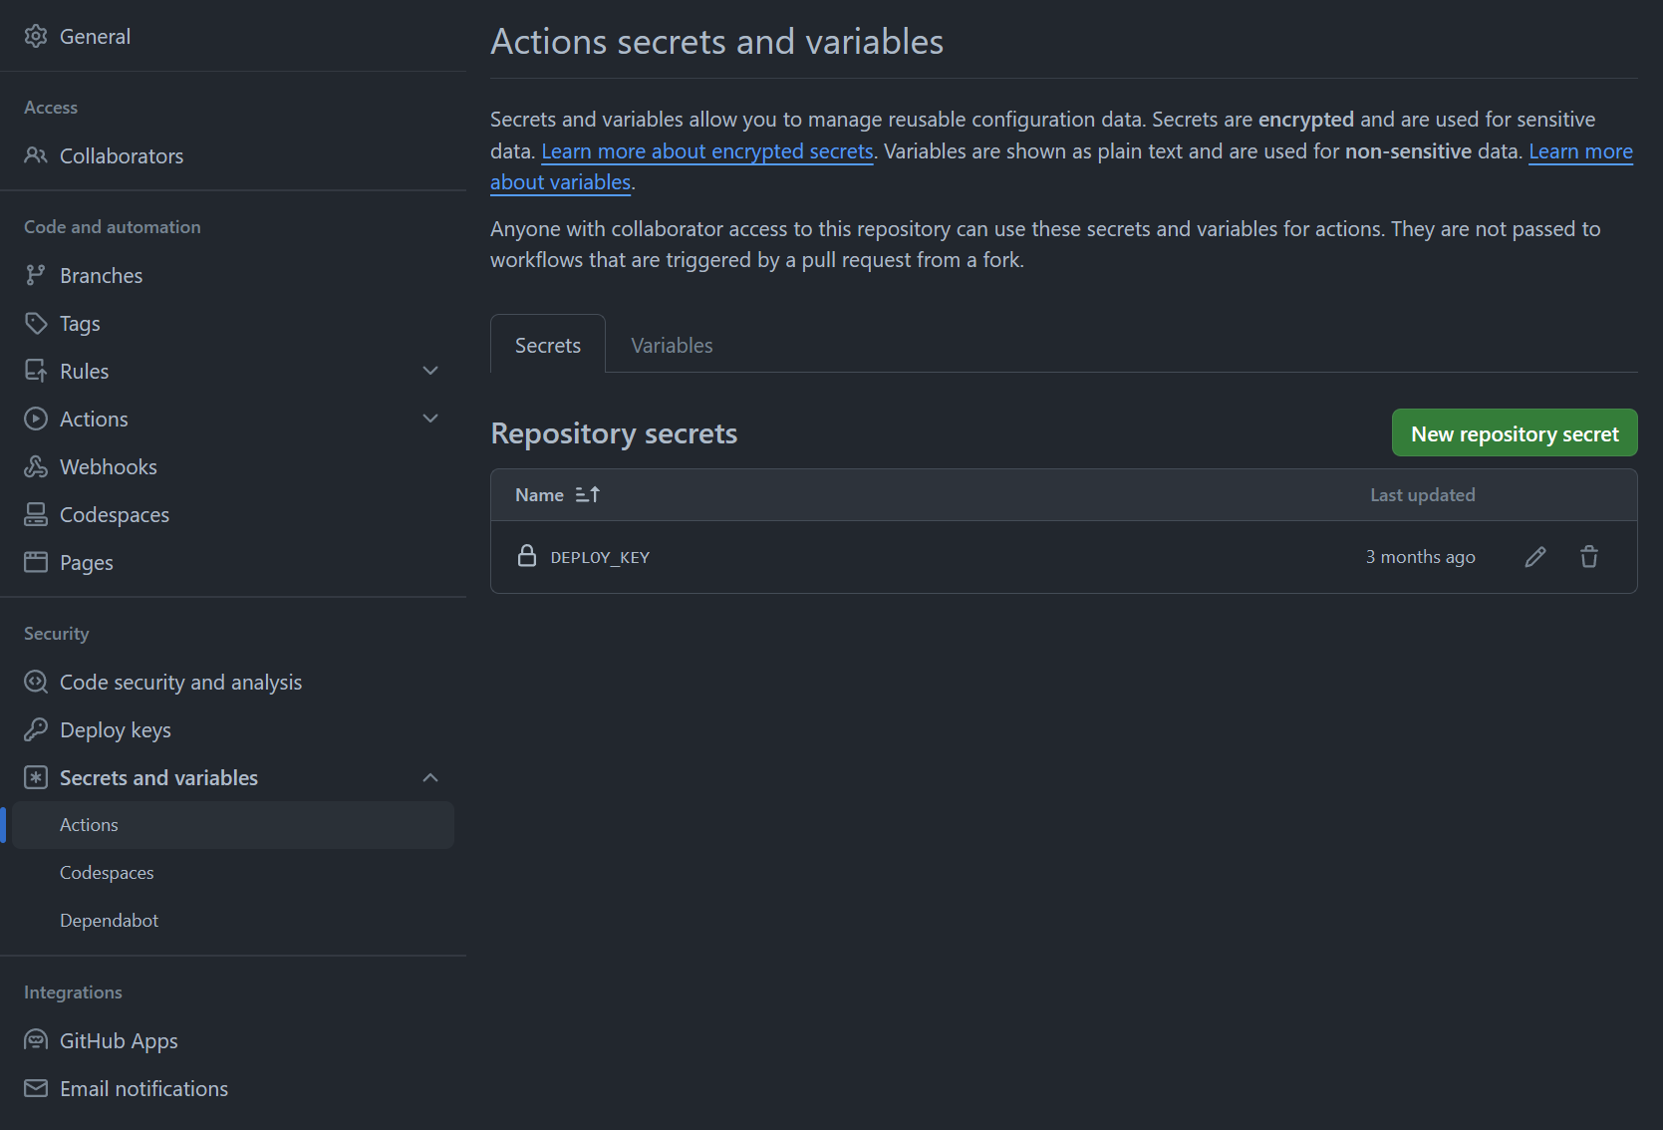Sort secrets by Name using sort arrow icon
Image resolution: width=1663 pixels, height=1130 pixels.
click(x=588, y=494)
